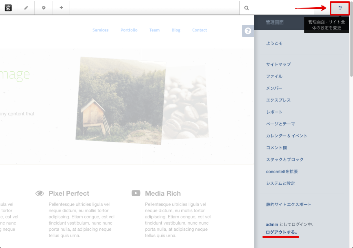Click the admin username link
The height and width of the screenshot is (248, 353).
[x=272, y=225]
